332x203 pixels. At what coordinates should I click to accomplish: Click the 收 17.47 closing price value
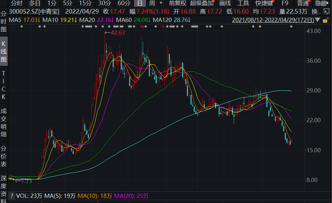(114, 11)
